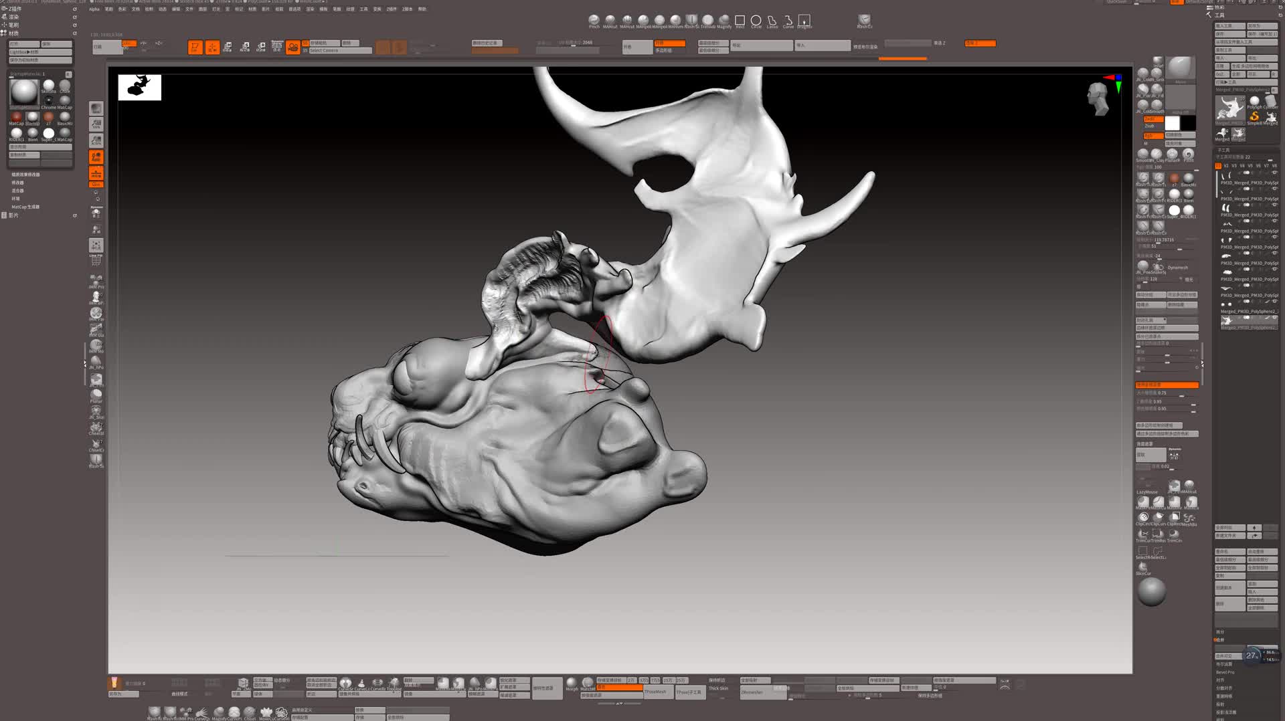Pick the Lasso selection brush
The image size is (1285, 721).
pos(772,21)
